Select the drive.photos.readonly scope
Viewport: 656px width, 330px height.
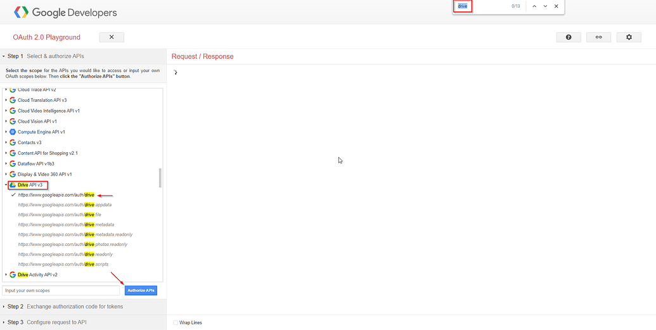[73, 244]
